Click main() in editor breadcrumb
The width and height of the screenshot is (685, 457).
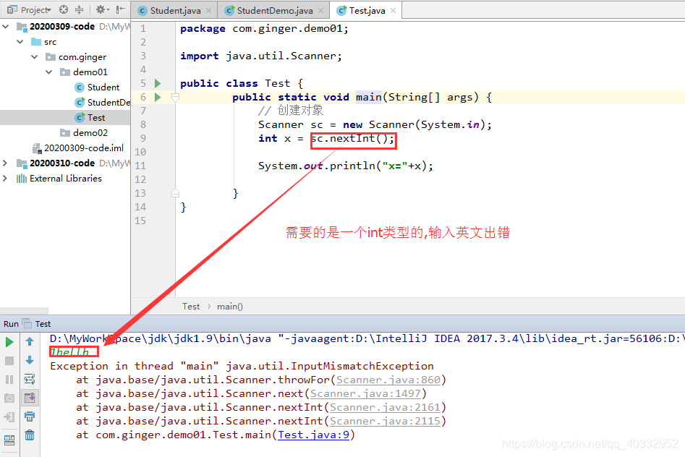tap(230, 307)
